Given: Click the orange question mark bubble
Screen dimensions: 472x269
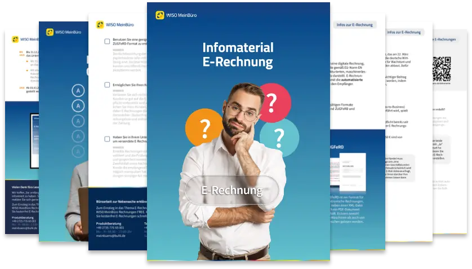Looking at the screenshot, I should click(x=204, y=127).
